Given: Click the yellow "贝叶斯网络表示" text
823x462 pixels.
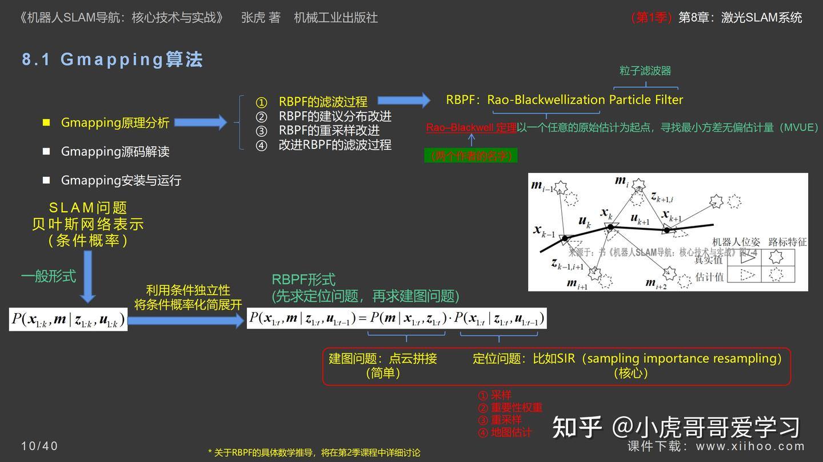Looking at the screenshot, I should [88, 224].
